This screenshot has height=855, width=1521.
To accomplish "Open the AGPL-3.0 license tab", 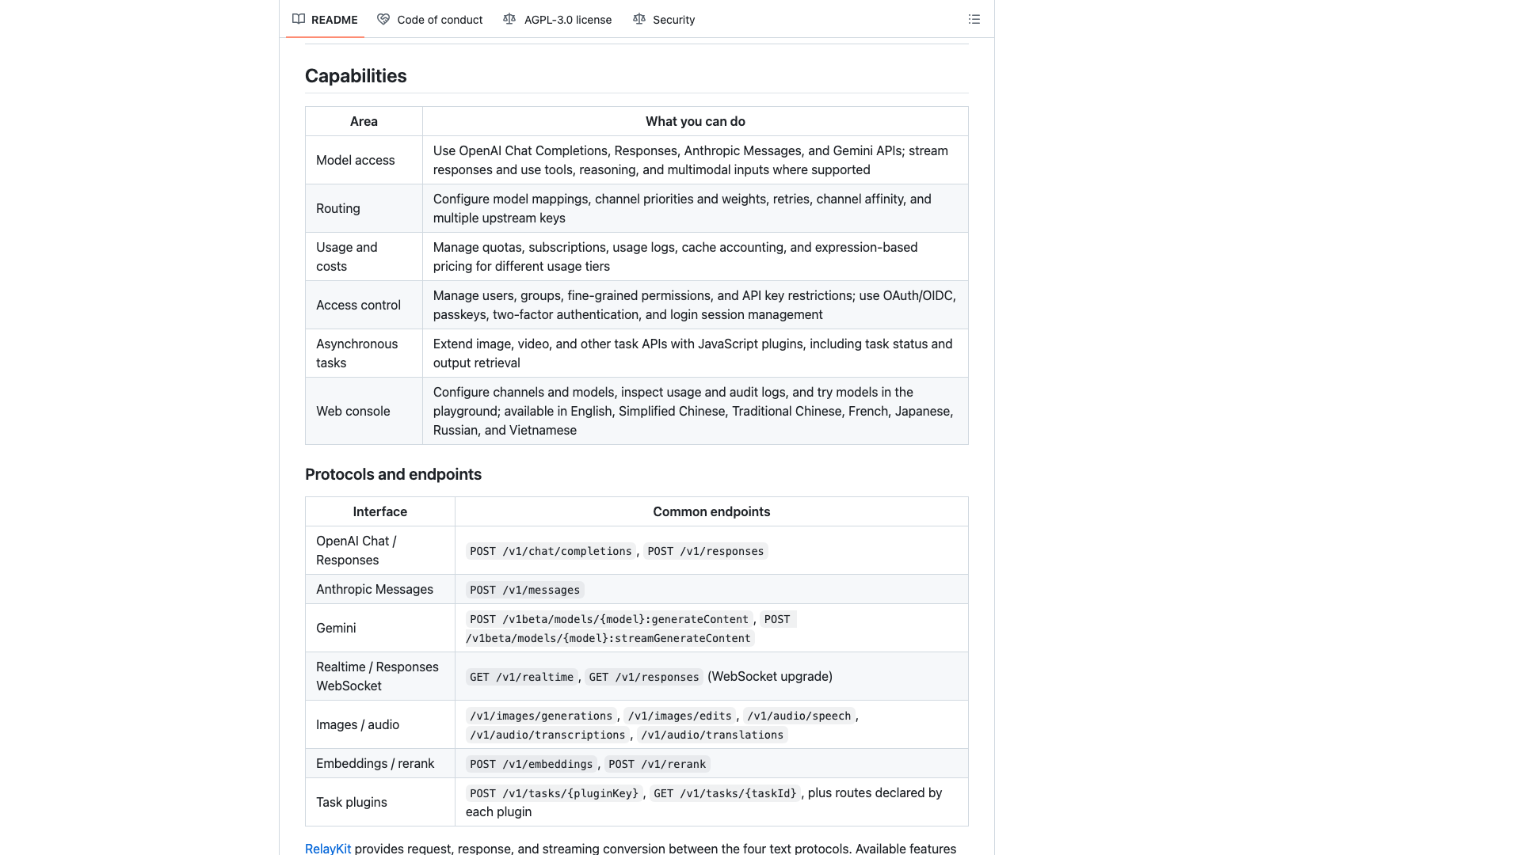I will (558, 19).
